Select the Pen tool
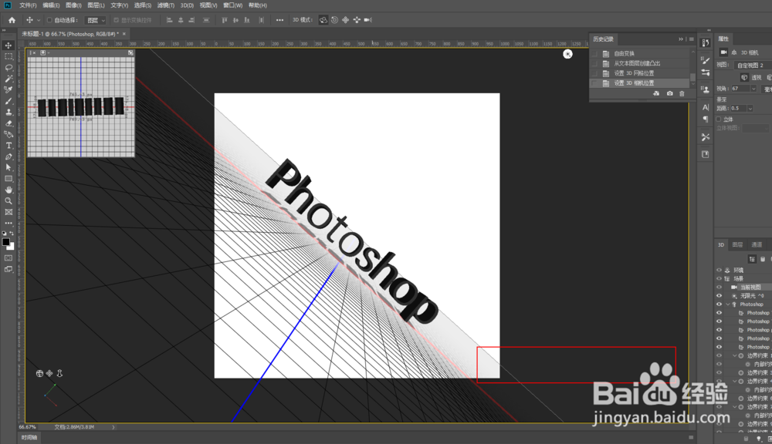Image resolution: width=772 pixels, height=444 pixels. point(8,156)
